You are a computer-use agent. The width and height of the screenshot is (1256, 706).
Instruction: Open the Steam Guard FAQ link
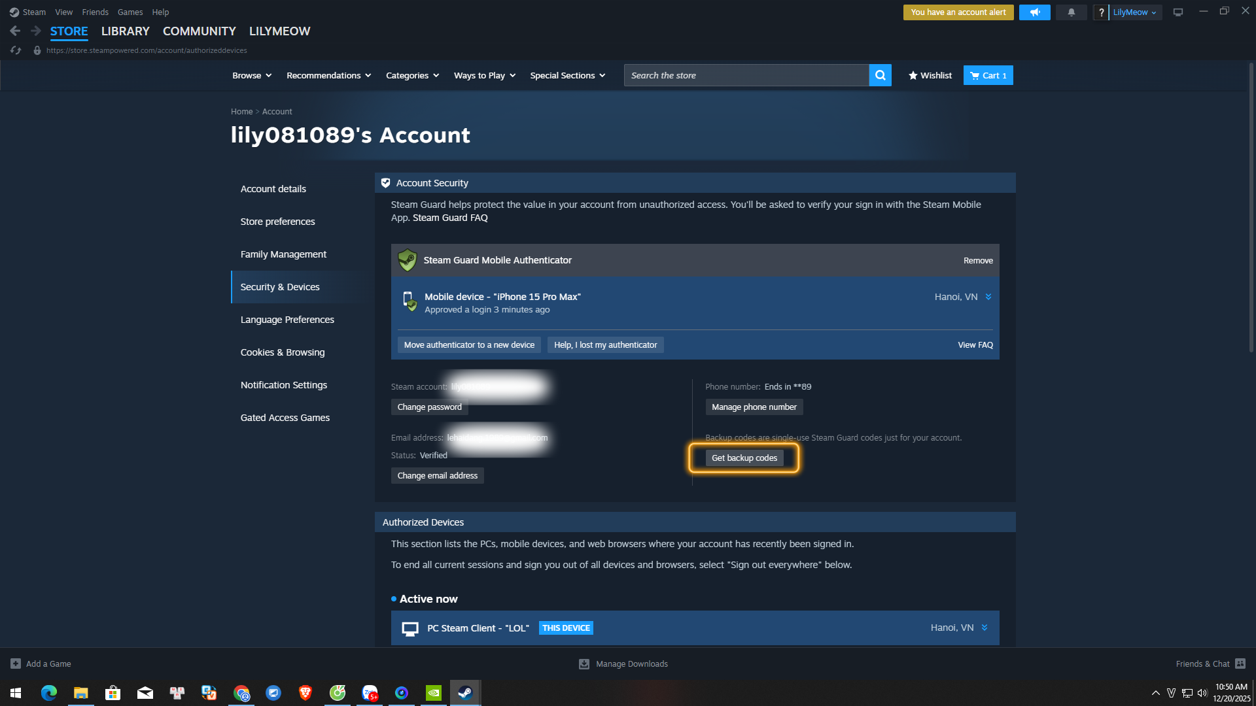(x=450, y=218)
